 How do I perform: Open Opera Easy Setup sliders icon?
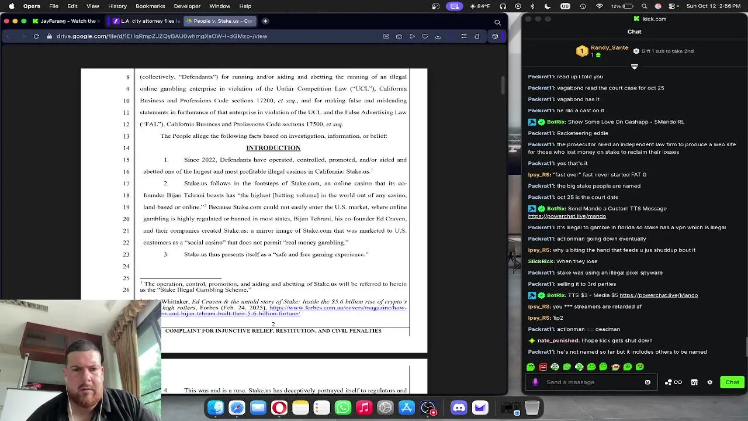pyautogui.click(x=464, y=36)
